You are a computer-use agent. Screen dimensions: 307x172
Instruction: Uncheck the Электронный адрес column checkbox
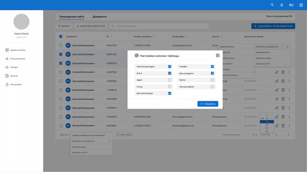pos(170,67)
